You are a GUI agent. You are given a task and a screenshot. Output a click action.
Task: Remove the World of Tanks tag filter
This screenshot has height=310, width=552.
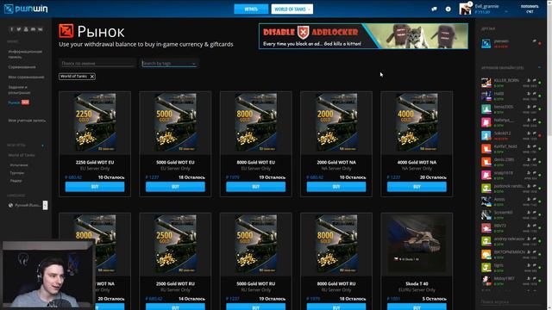click(92, 77)
